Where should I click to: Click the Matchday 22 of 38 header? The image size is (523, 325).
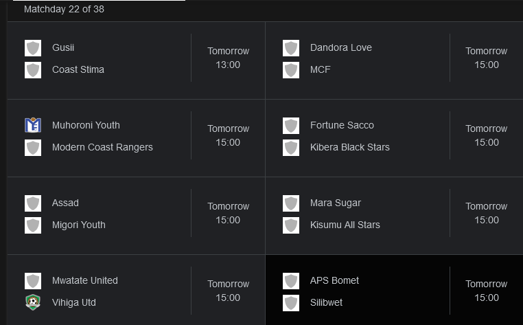pyautogui.click(x=64, y=9)
